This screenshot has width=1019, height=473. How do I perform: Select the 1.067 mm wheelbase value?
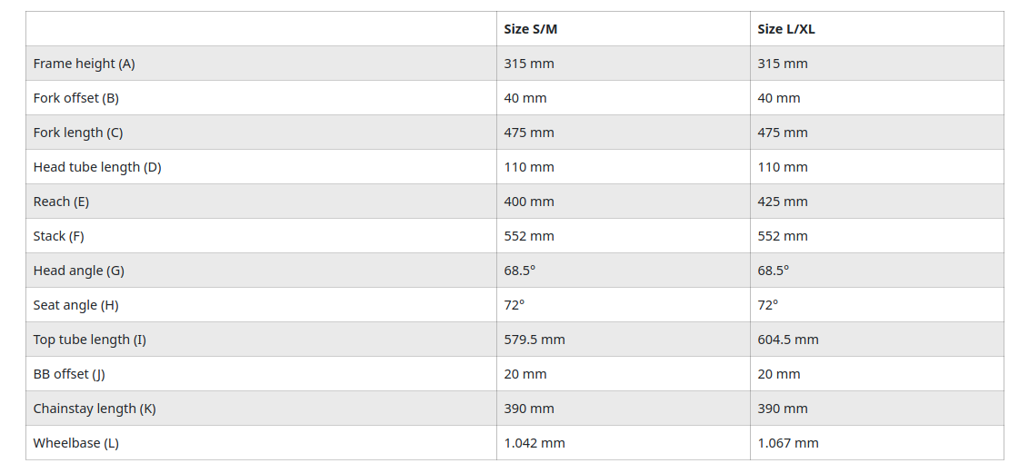[x=788, y=443]
